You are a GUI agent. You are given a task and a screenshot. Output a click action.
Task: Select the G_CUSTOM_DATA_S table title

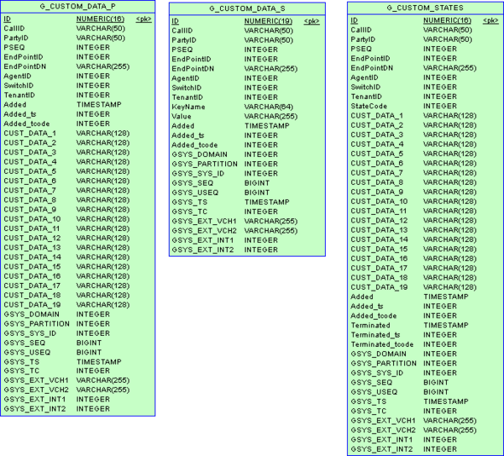(x=247, y=8)
